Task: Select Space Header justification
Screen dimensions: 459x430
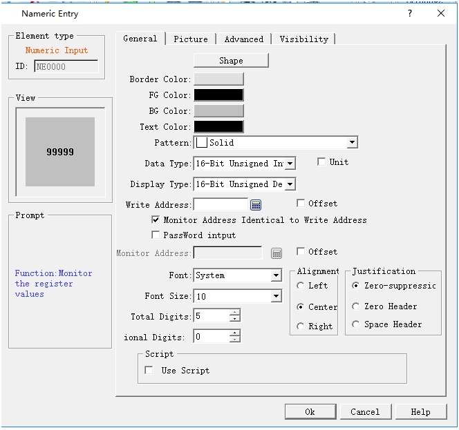Action: pos(356,324)
